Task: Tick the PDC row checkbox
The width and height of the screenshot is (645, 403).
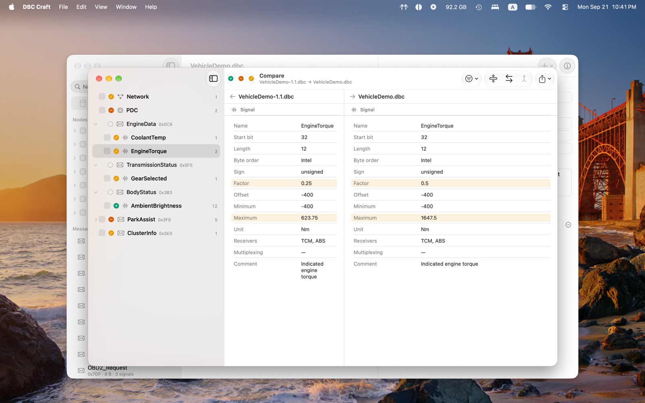Action: pos(102,110)
